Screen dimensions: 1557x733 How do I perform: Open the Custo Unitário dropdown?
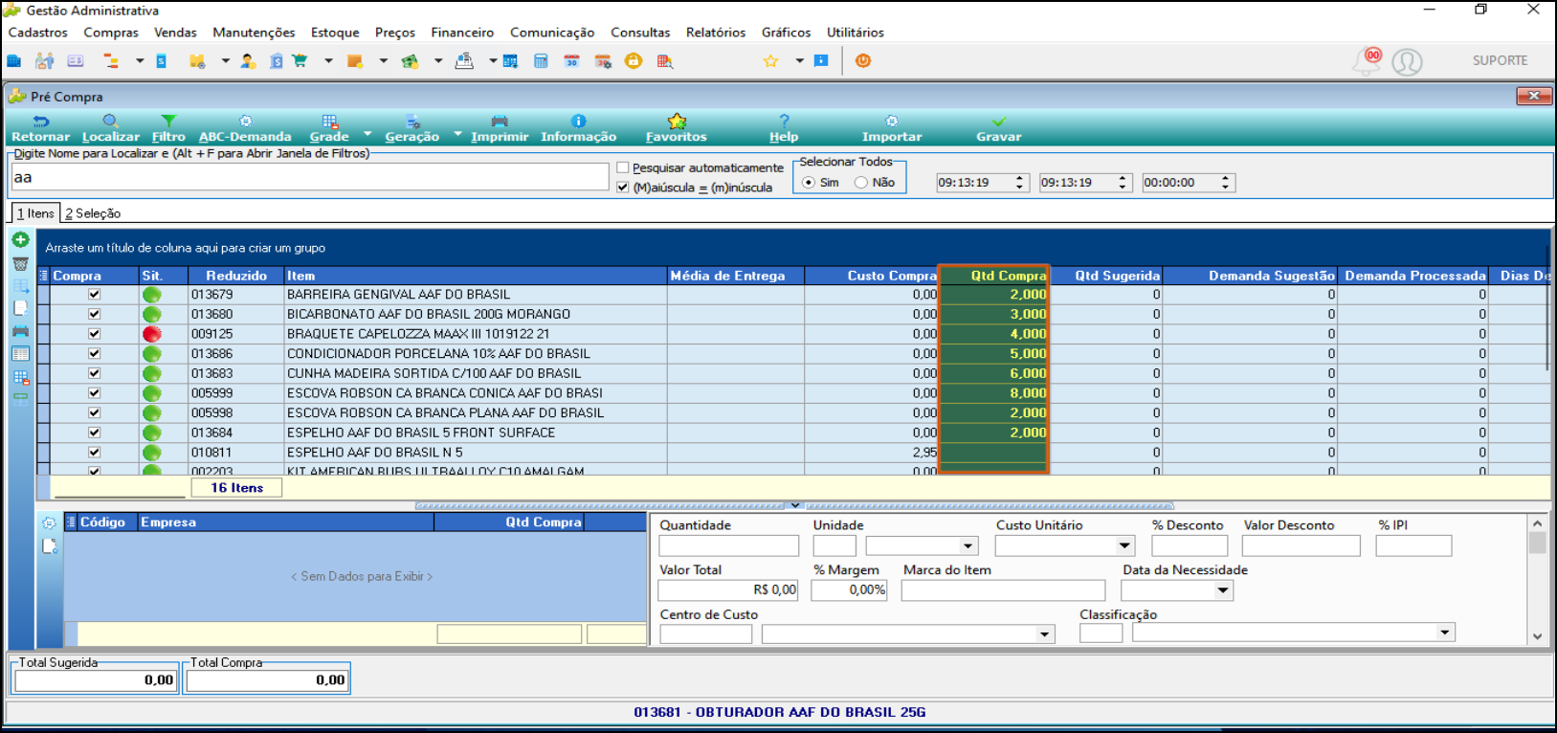coord(1124,545)
